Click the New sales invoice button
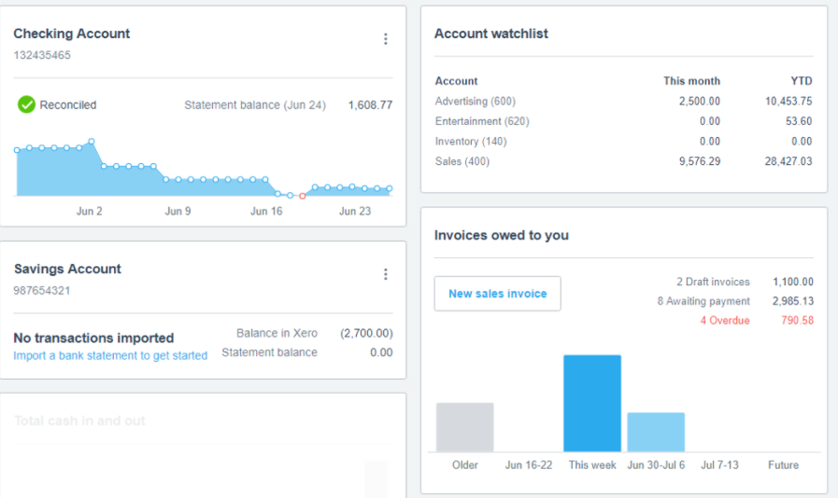838x498 pixels. (x=498, y=294)
